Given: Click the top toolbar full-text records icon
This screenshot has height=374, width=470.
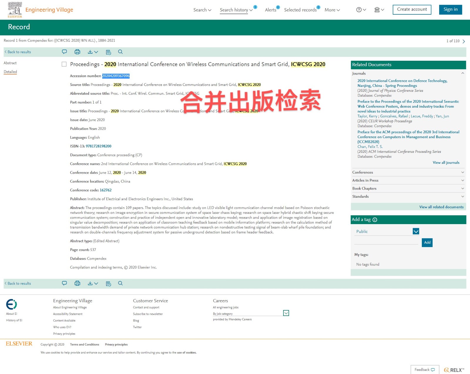Looking at the screenshot, I should tap(108, 52).
